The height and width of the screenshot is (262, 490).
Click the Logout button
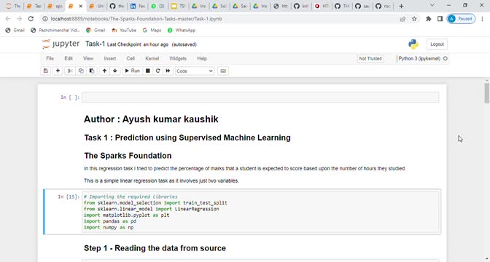click(437, 44)
